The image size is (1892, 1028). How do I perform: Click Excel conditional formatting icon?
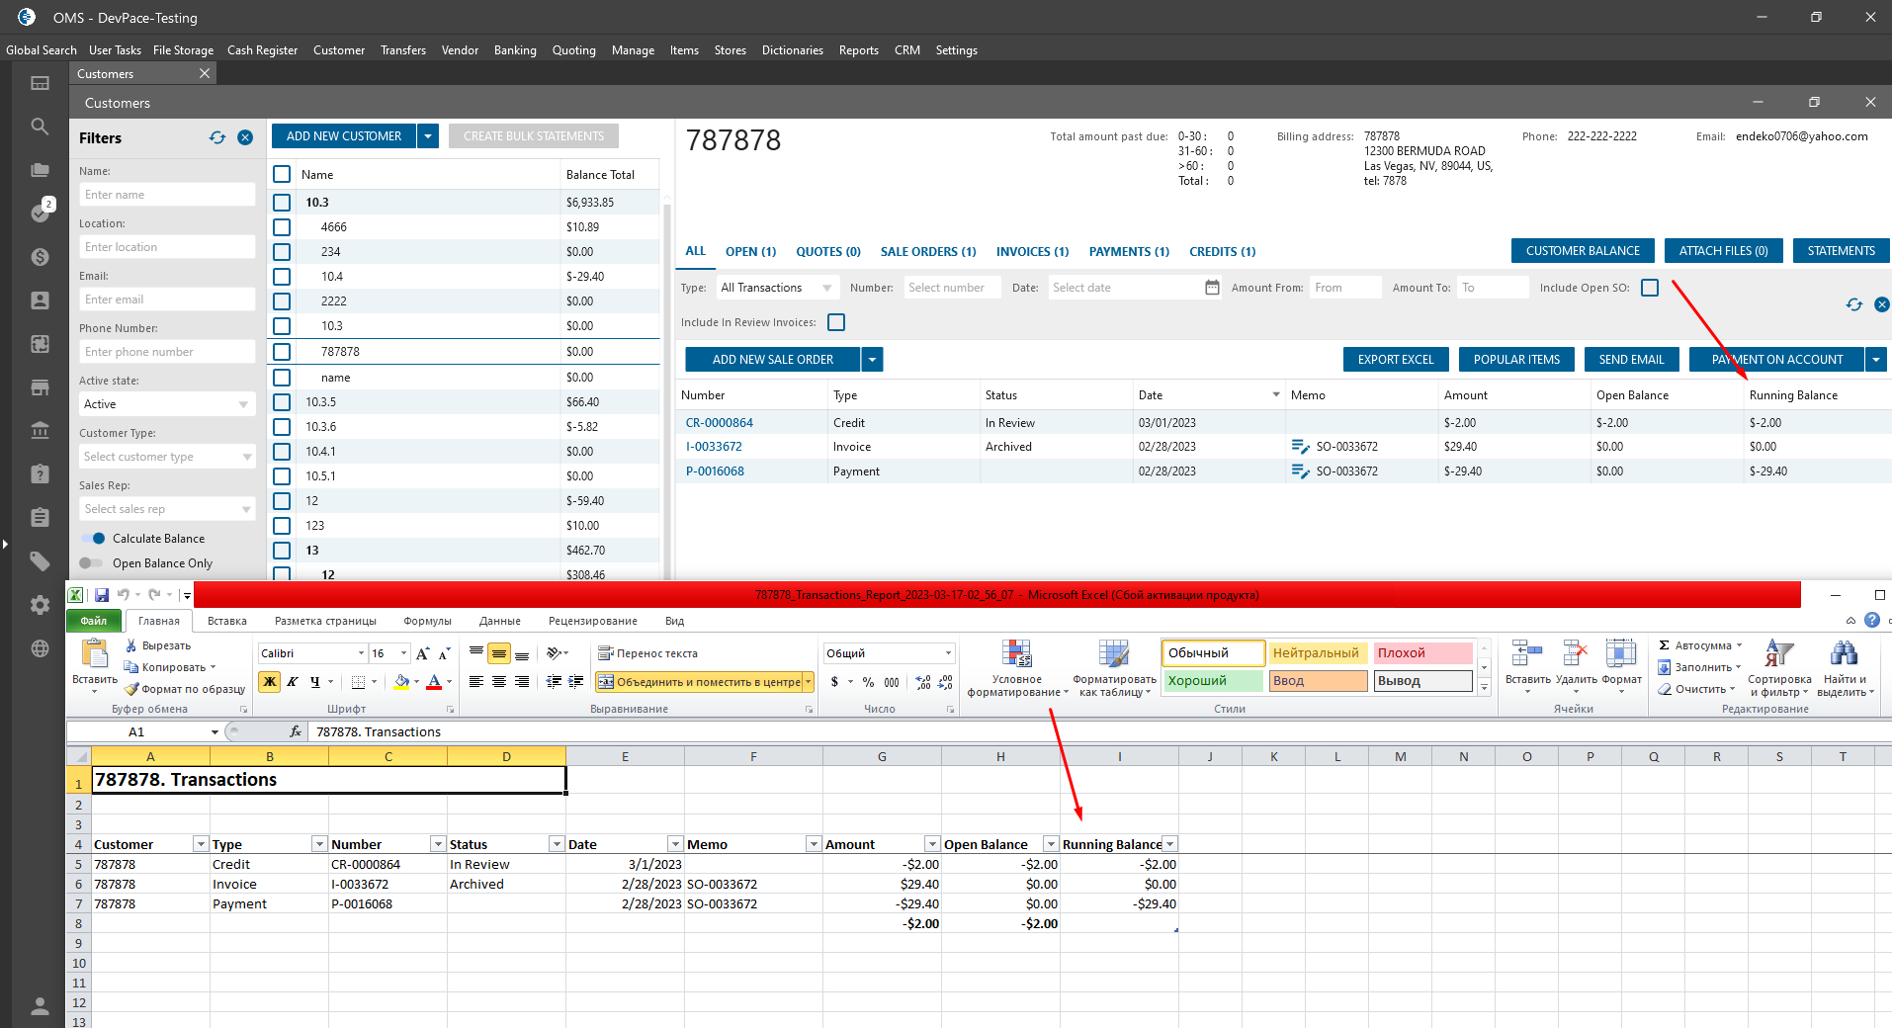[x=1017, y=654]
